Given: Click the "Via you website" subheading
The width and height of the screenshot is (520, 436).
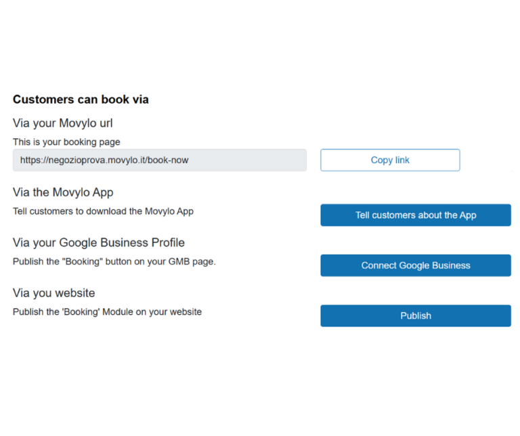Looking at the screenshot, I should (x=54, y=292).
